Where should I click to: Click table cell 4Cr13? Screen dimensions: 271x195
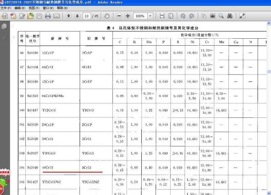pos(86,168)
